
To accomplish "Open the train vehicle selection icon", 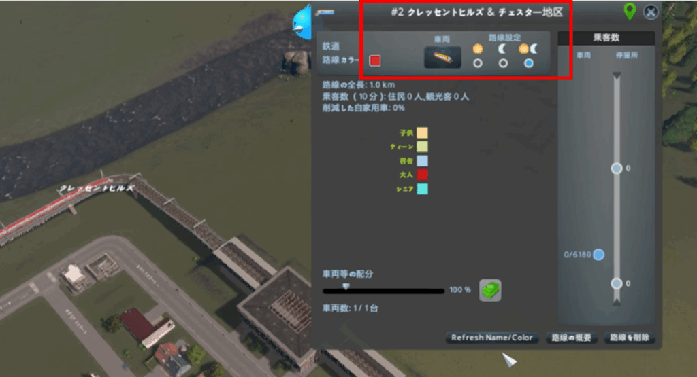I will tap(442, 57).
